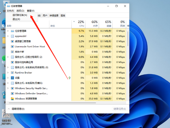Click 简略信息(D) to collapse details
170x128 pixels.
18,109
